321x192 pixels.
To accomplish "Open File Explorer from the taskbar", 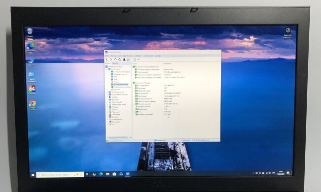I will (107, 174).
